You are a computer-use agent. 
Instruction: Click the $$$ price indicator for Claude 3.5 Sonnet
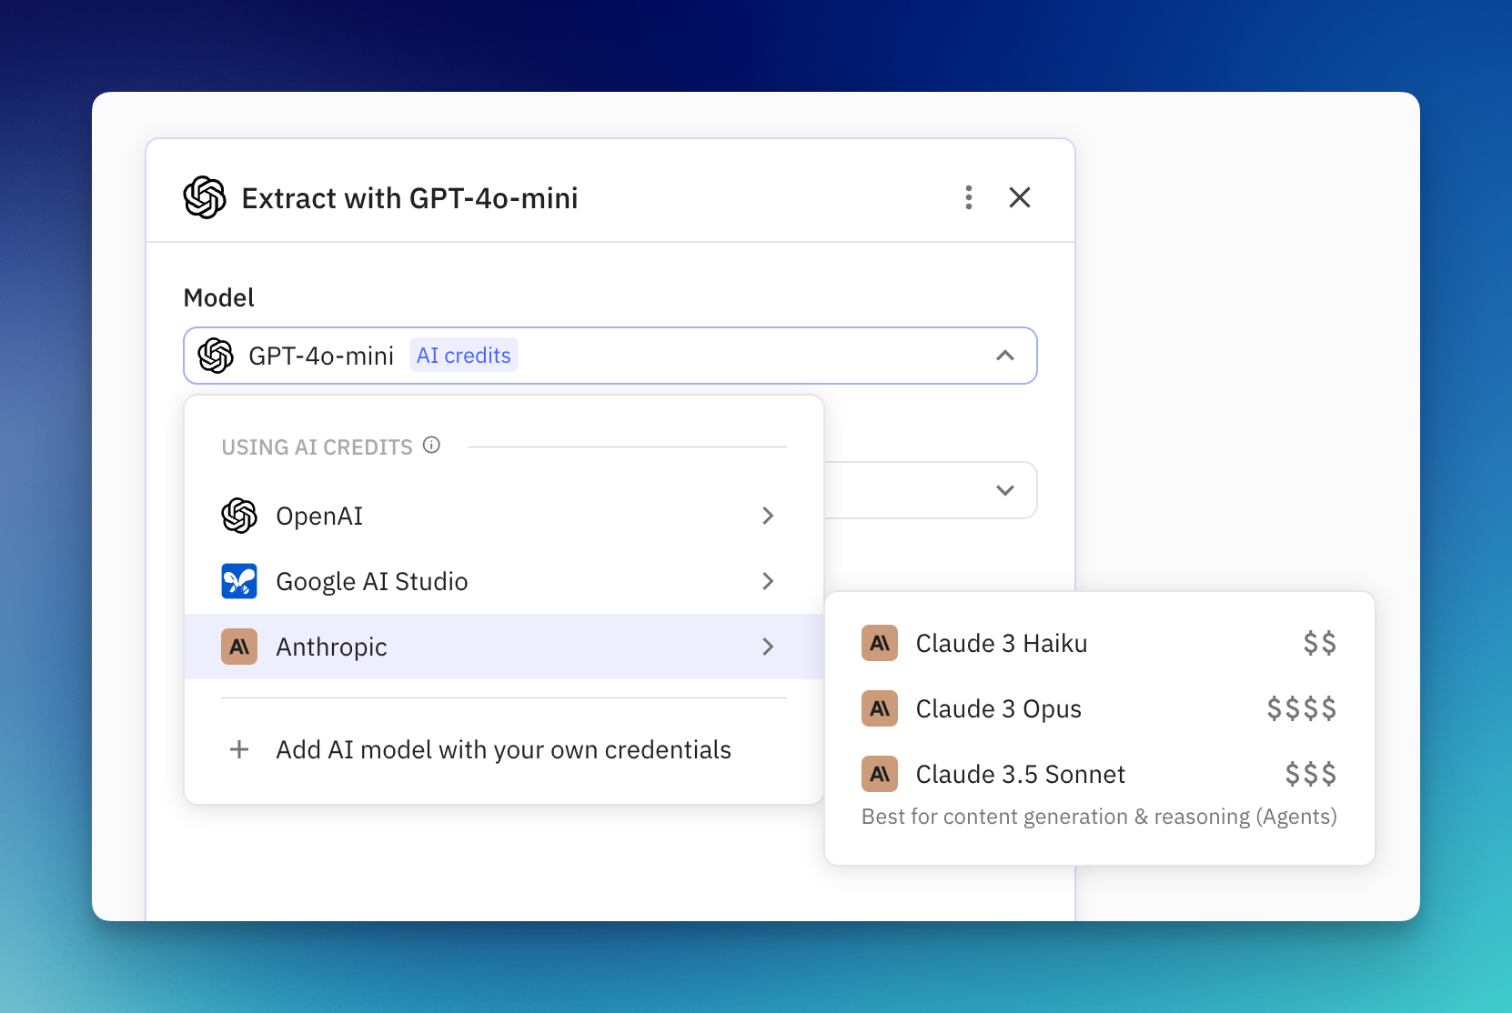(1311, 774)
